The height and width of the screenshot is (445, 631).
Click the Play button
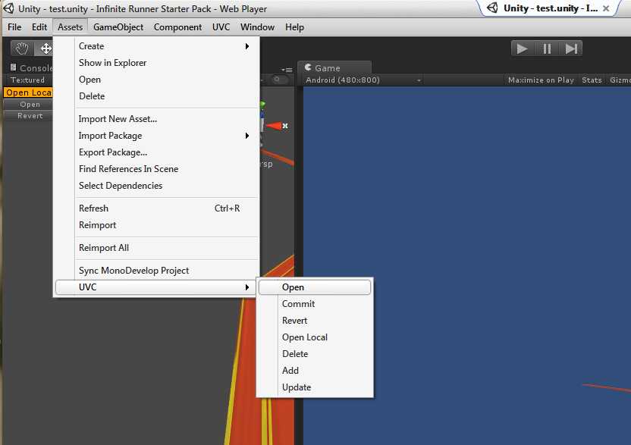click(523, 49)
